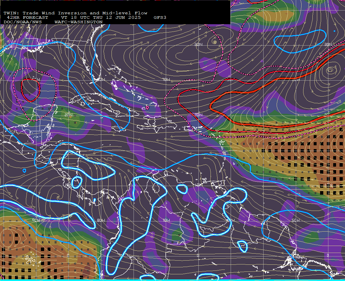Click the "DOC/NOAA/NWS" source text
The height and width of the screenshot is (281, 345).
pos(22,22)
